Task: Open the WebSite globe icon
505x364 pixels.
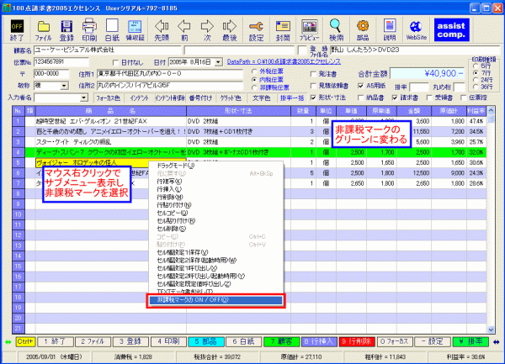Action: (416, 30)
